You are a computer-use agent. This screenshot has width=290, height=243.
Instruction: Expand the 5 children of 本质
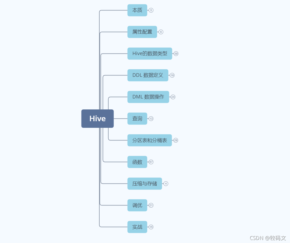point(151,10)
